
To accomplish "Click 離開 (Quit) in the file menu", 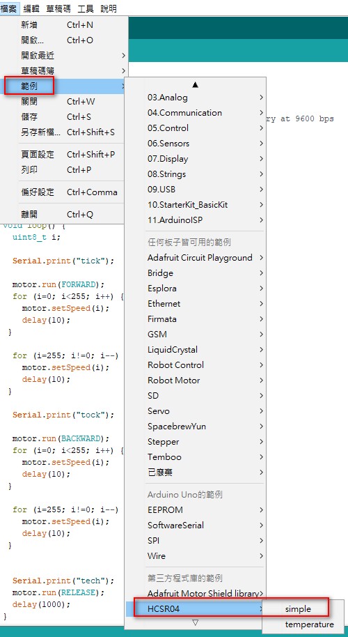I will (64, 214).
